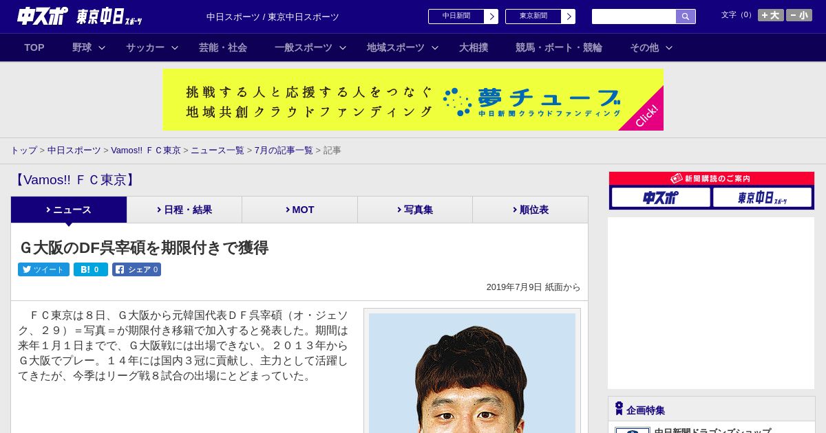Click 東京中日スポーツ subscription banner button

tap(762, 198)
